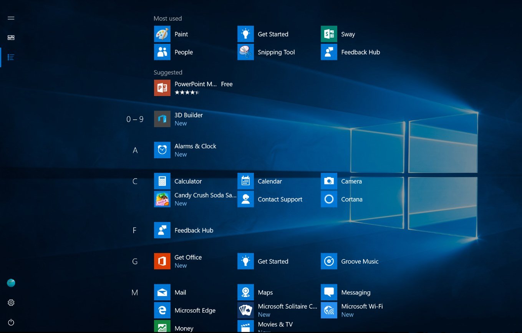Select the suggested PowerPoint Mobile app

coord(162,88)
